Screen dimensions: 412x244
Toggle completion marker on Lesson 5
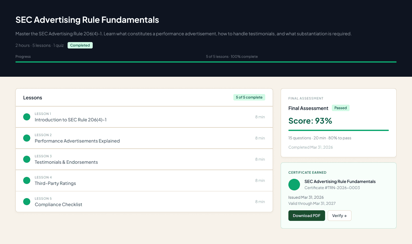pyautogui.click(x=27, y=202)
